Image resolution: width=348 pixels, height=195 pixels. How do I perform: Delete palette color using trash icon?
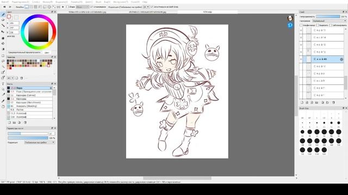(x=22, y=78)
